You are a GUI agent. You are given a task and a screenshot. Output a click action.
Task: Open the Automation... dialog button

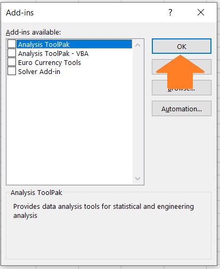click(x=182, y=109)
